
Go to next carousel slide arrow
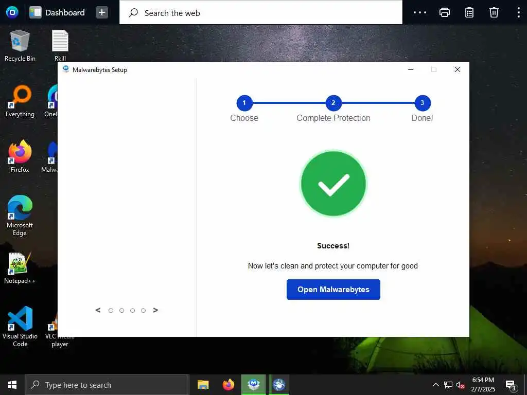155,310
